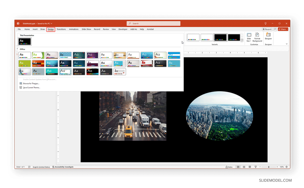Image resolution: width=304 pixels, height=188 pixels.
Task: Choose the black theme with colorful wave
Action: coord(93,72)
